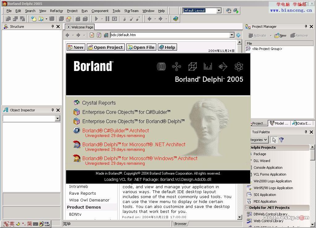Image resolution: width=316 pixels, height=228 pixels.
Task: Click the Run play icon
Action: coord(96,19)
